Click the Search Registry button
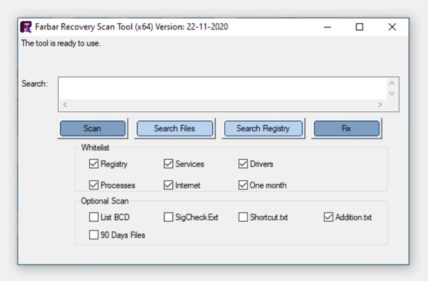428x281 pixels. point(263,128)
